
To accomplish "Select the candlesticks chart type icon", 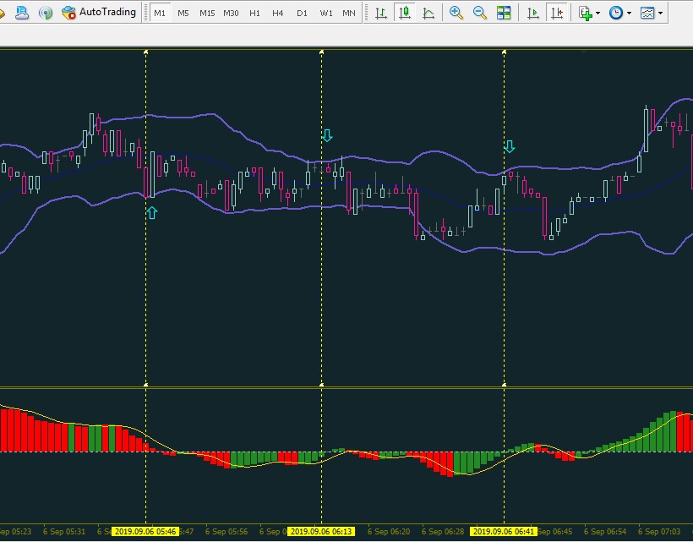I will coord(405,13).
